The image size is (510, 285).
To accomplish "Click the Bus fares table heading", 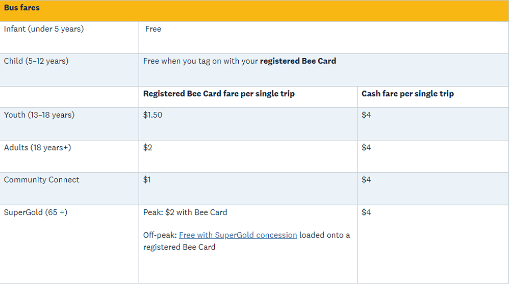I will click(x=22, y=8).
